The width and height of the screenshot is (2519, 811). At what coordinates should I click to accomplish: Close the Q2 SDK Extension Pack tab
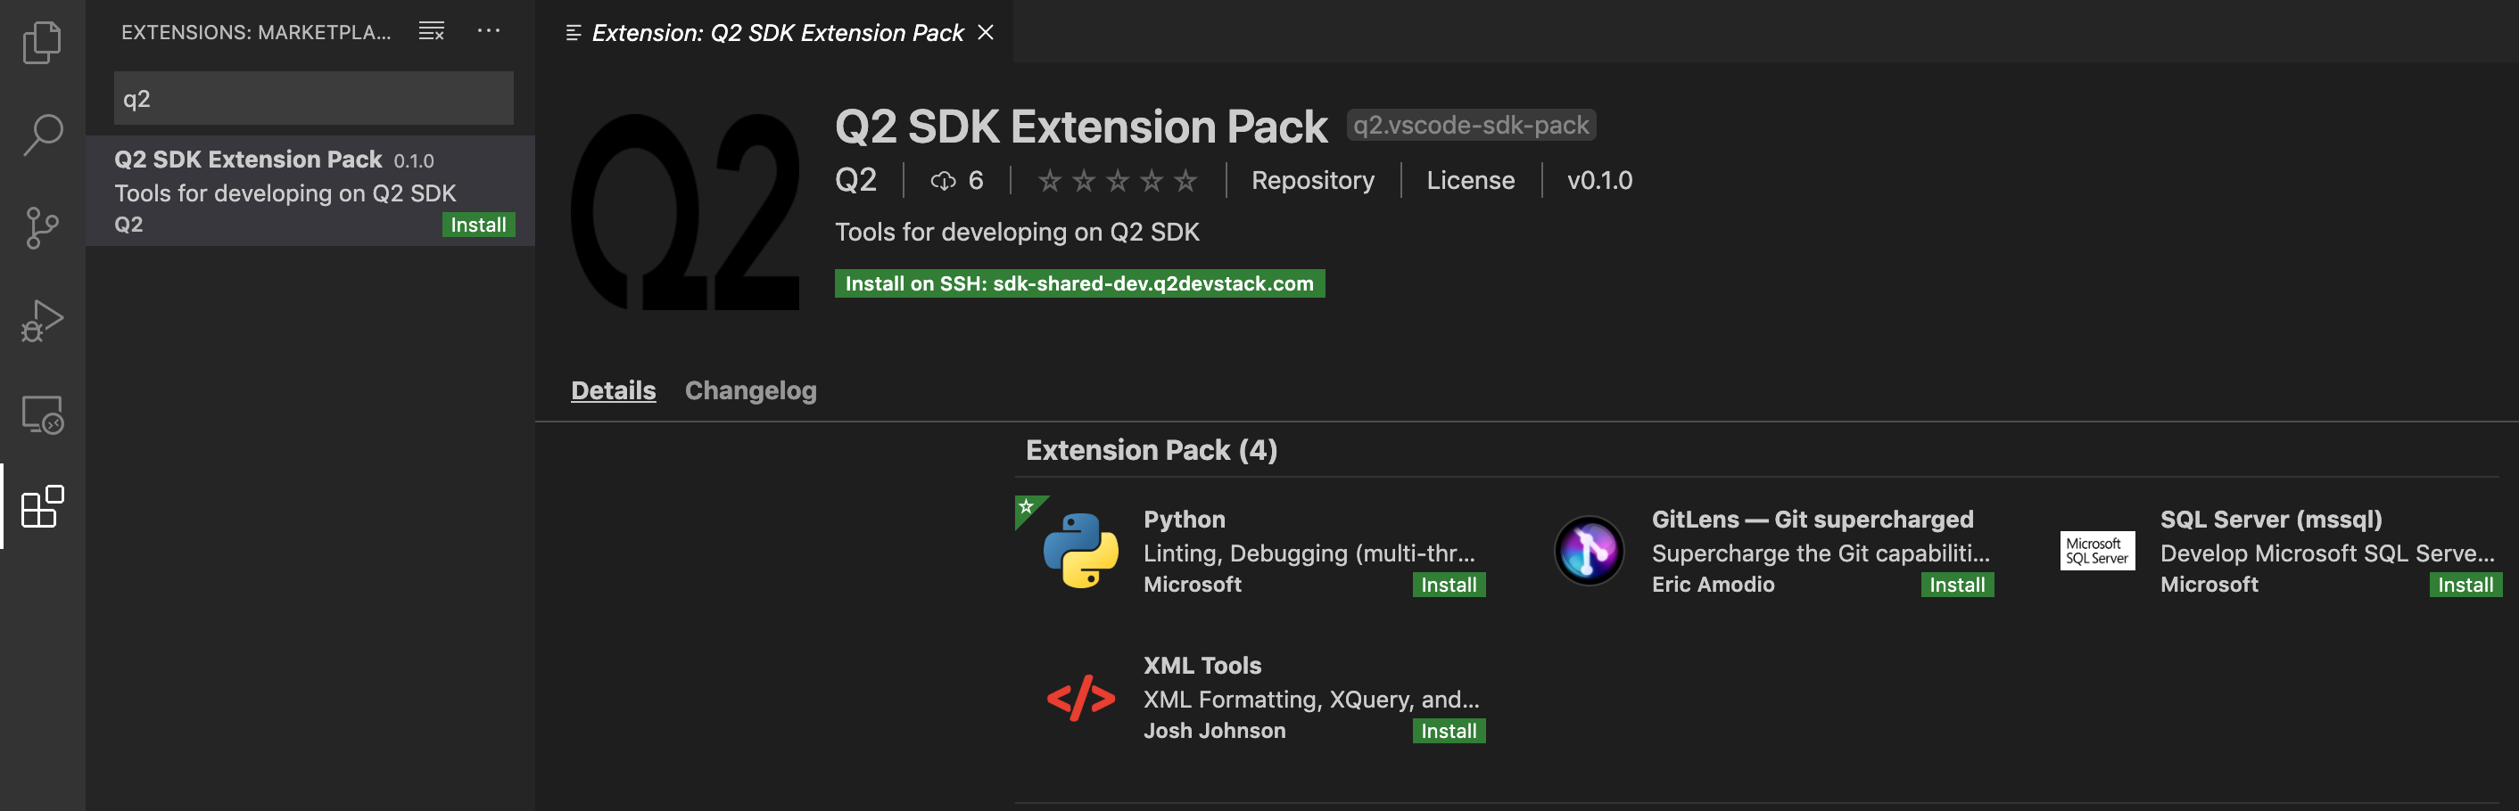(x=986, y=32)
